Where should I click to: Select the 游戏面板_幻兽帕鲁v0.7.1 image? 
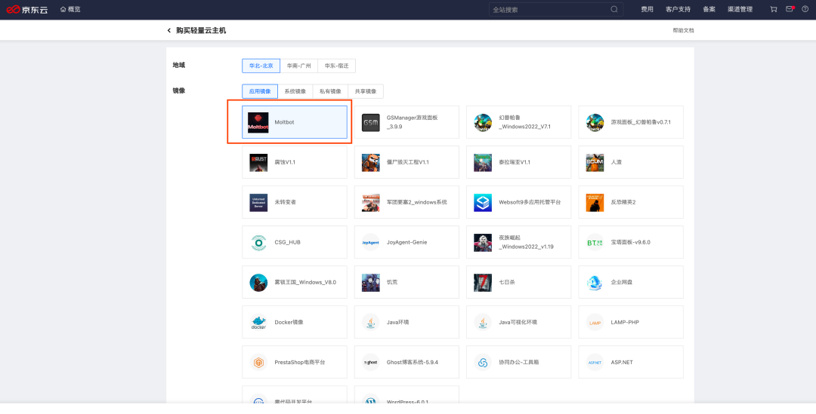pos(631,122)
